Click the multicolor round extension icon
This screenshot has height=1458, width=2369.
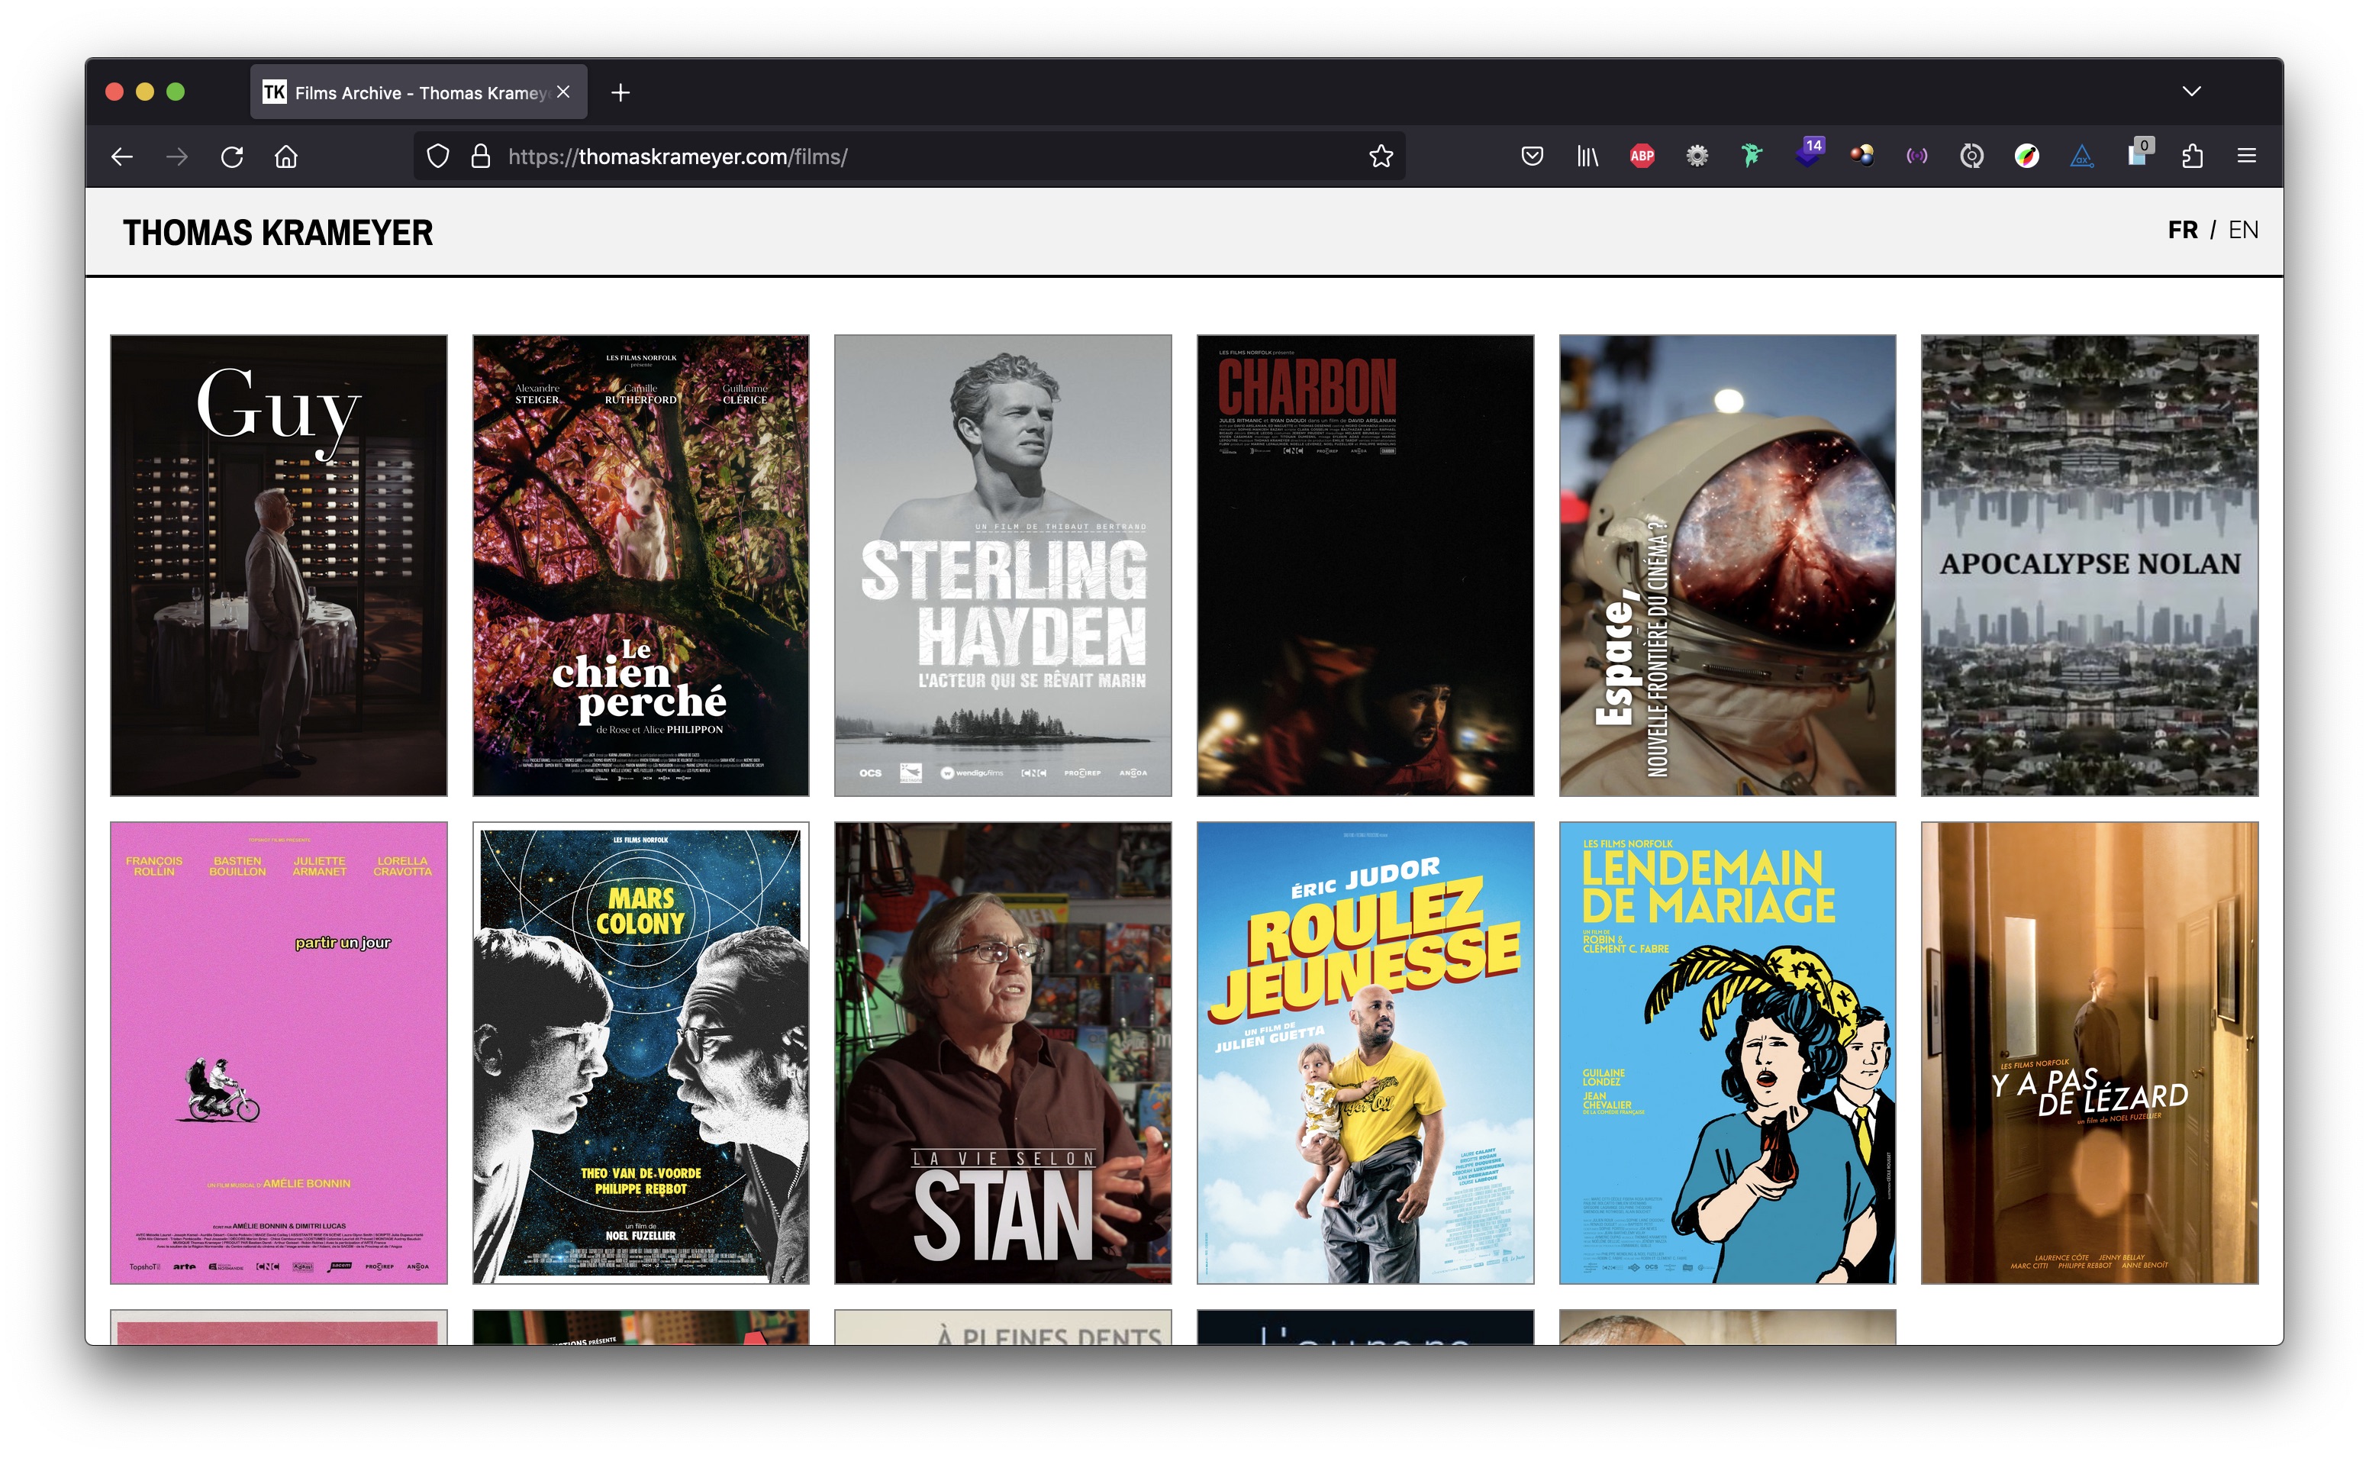click(x=2027, y=156)
